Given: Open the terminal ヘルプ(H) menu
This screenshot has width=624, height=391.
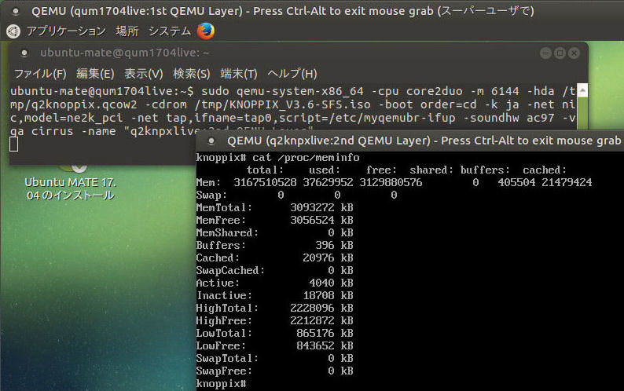Looking at the screenshot, I should (x=292, y=74).
